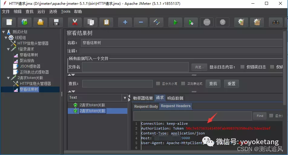Click split-pane arrows above Text dropdown
288x155 pixels.
[71, 91]
